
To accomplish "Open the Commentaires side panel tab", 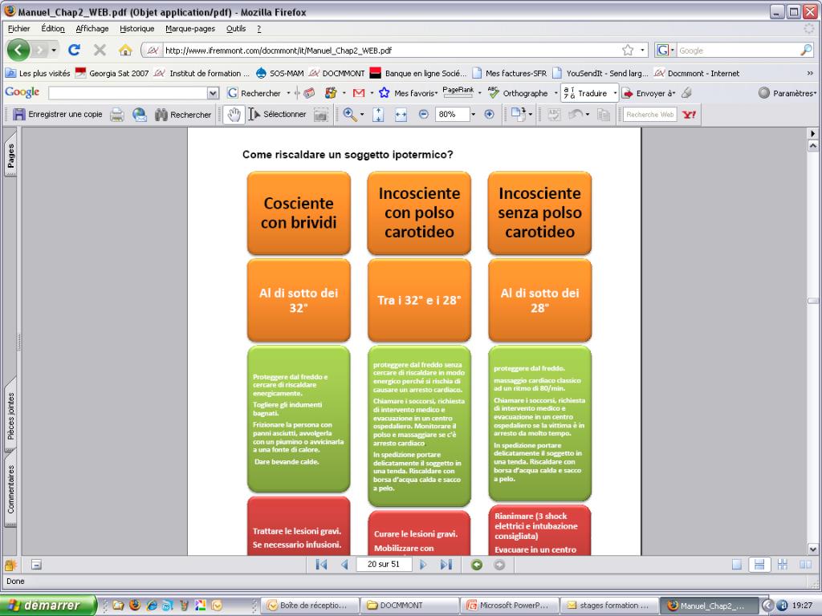I will coord(10,489).
